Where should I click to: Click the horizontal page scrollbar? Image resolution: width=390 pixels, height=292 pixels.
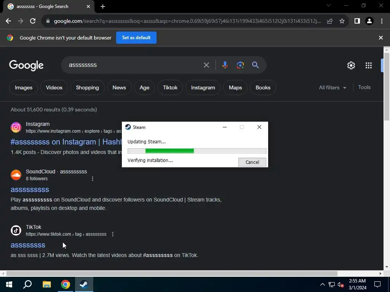(172, 274)
